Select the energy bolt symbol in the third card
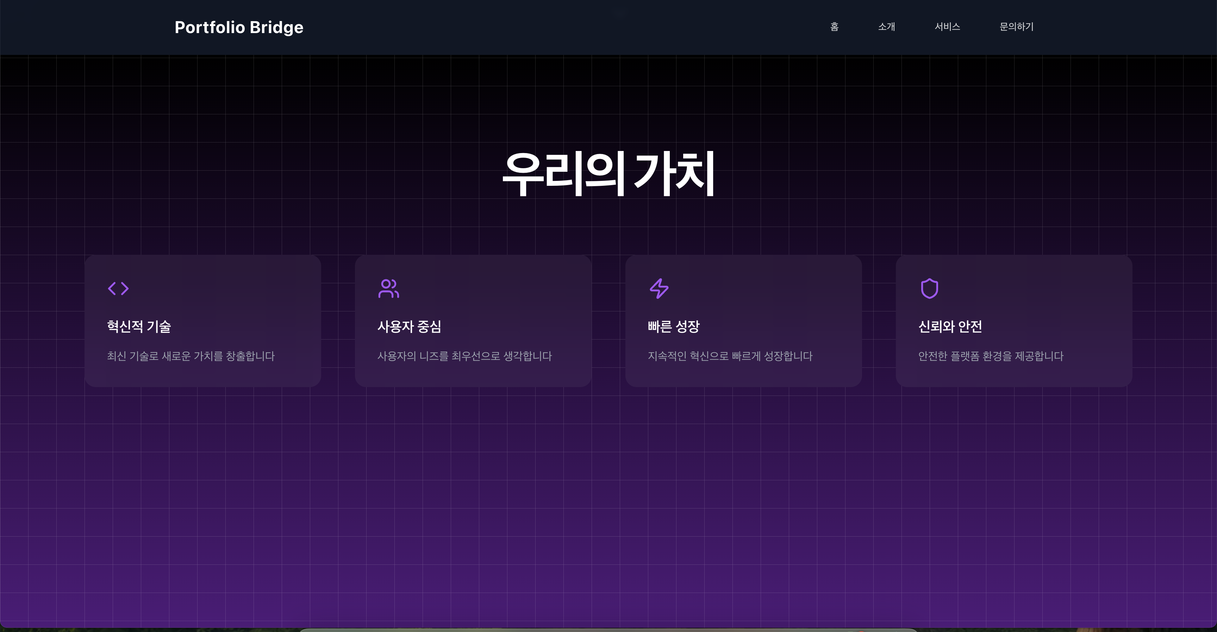 pyautogui.click(x=659, y=289)
